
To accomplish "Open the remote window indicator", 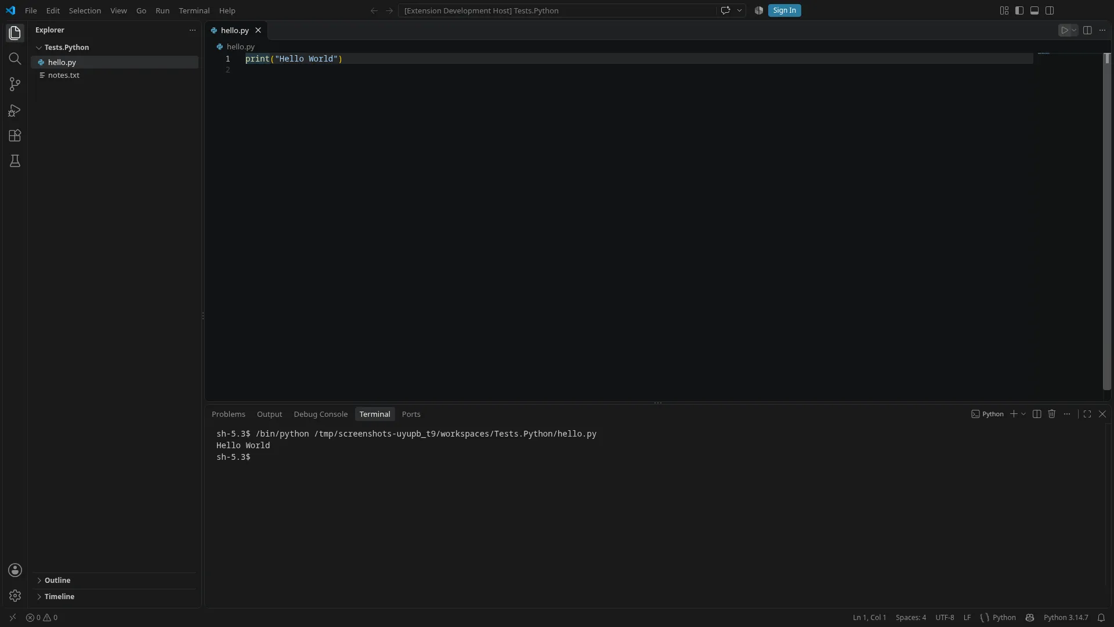I will coord(13,618).
